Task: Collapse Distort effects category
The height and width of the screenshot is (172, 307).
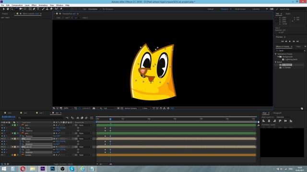Action: pyautogui.click(x=276, y=62)
